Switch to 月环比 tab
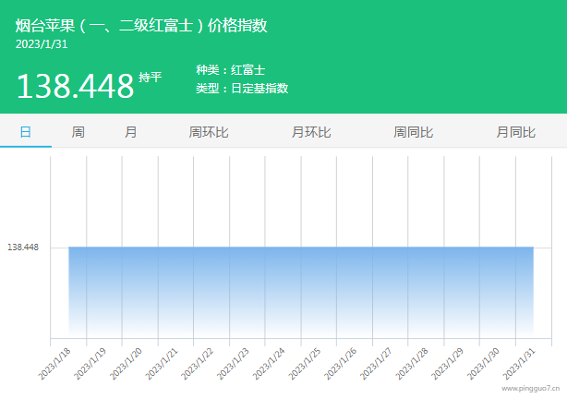This screenshot has height=398, width=567. pyautogui.click(x=311, y=132)
